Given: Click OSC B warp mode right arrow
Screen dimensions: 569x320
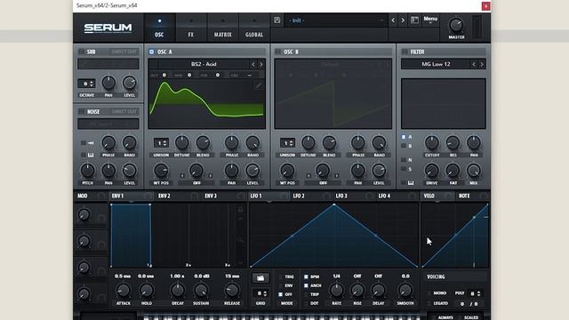Looking at the screenshot, I should pyautogui.click(x=337, y=176).
